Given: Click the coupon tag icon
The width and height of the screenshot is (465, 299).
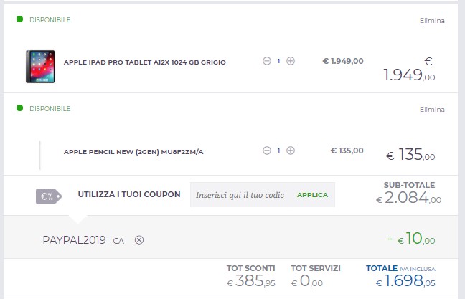Looking at the screenshot, I should click(x=49, y=196).
